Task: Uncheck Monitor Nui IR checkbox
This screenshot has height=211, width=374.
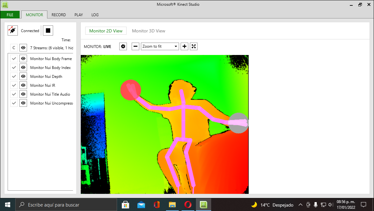Action: pyautogui.click(x=14, y=85)
